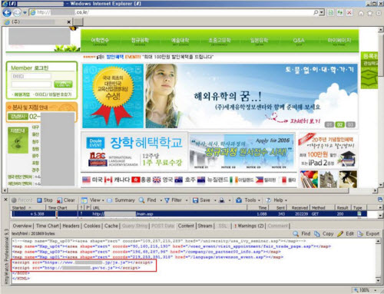This screenshot has width=384, height=294.
Task: Open the Home icon in IE toolbar
Action: (361, 13)
